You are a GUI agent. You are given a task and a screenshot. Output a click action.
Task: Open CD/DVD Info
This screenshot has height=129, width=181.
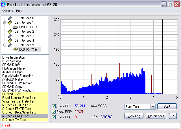(11, 65)
